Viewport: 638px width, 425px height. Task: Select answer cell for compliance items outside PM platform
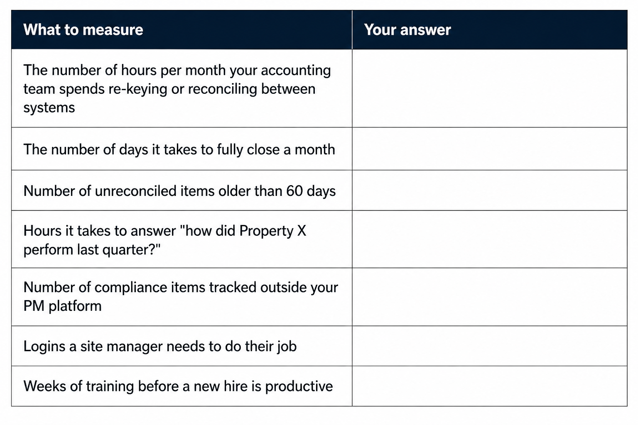(490, 297)
